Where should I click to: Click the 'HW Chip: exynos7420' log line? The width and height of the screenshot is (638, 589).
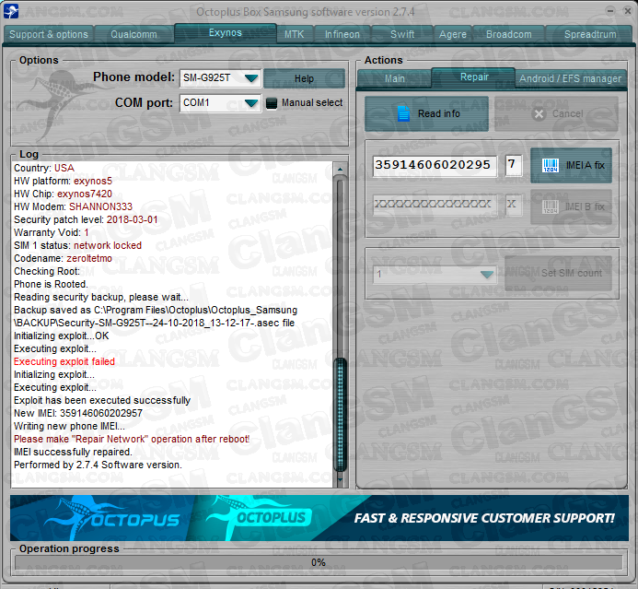click(64, 194)
